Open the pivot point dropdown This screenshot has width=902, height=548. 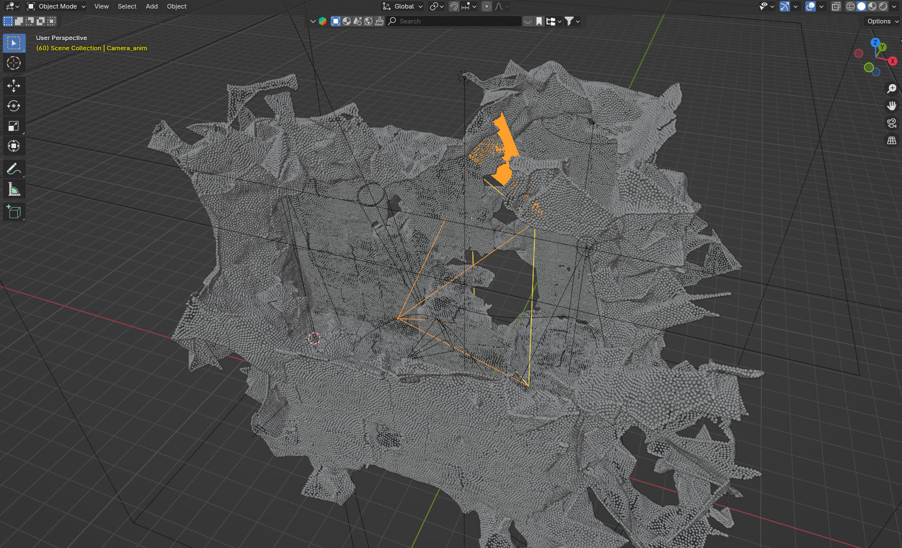436,6
